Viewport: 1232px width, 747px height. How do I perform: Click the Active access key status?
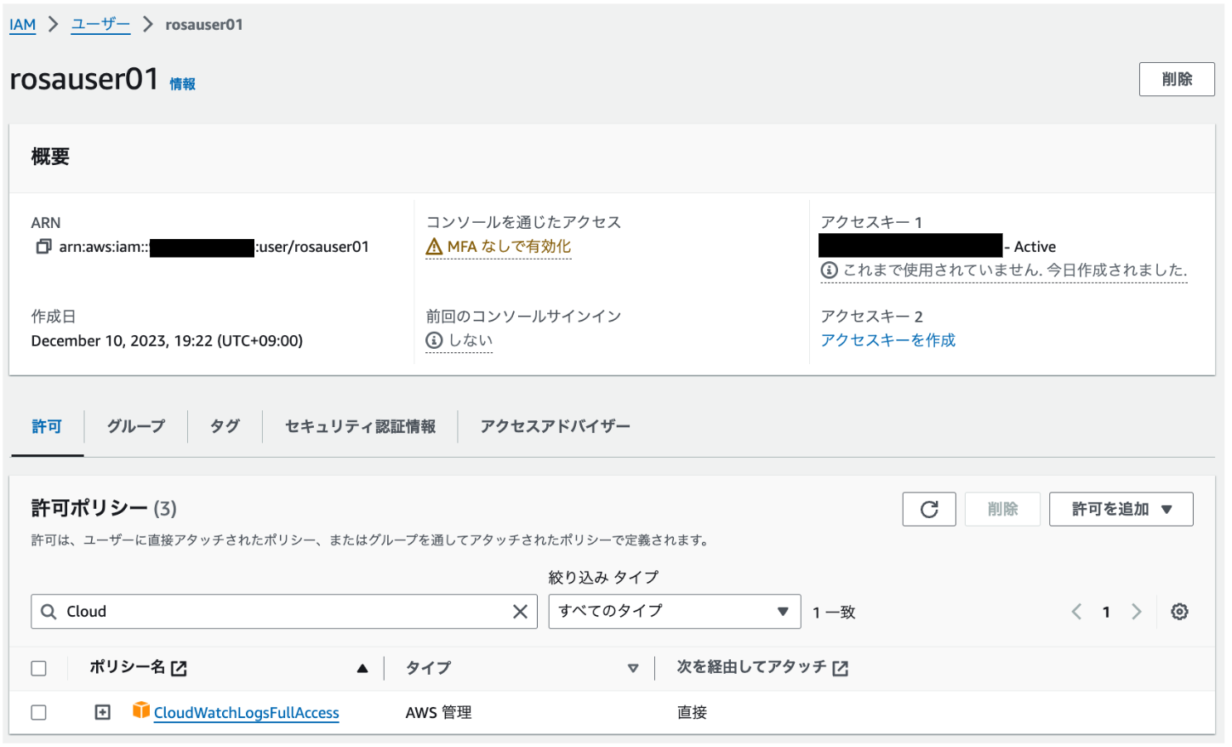pyautogui.click(x=1035, y=247)
